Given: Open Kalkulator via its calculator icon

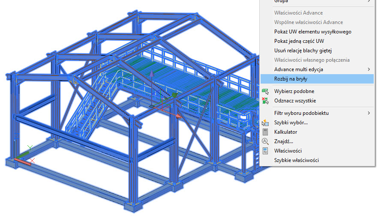Looking at the screenshot, I should tap(265, 132).
